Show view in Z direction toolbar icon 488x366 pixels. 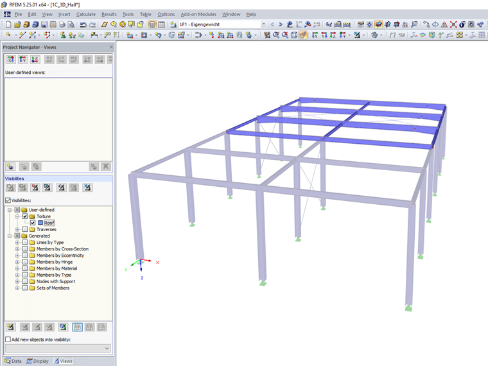coord(333,35)
